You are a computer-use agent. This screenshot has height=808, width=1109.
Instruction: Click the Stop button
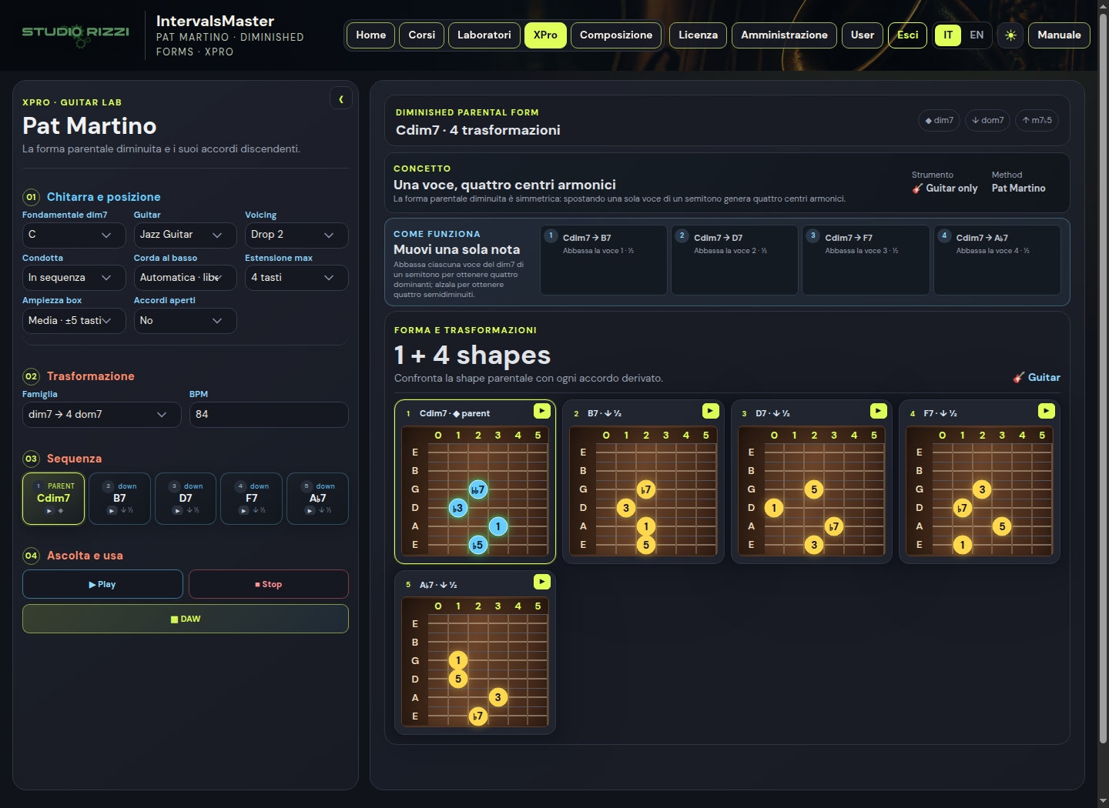pos(269,584)
